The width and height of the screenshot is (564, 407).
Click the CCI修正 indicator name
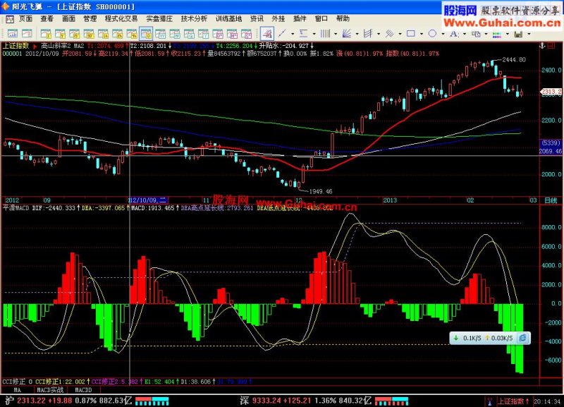[x=14, y=382]
